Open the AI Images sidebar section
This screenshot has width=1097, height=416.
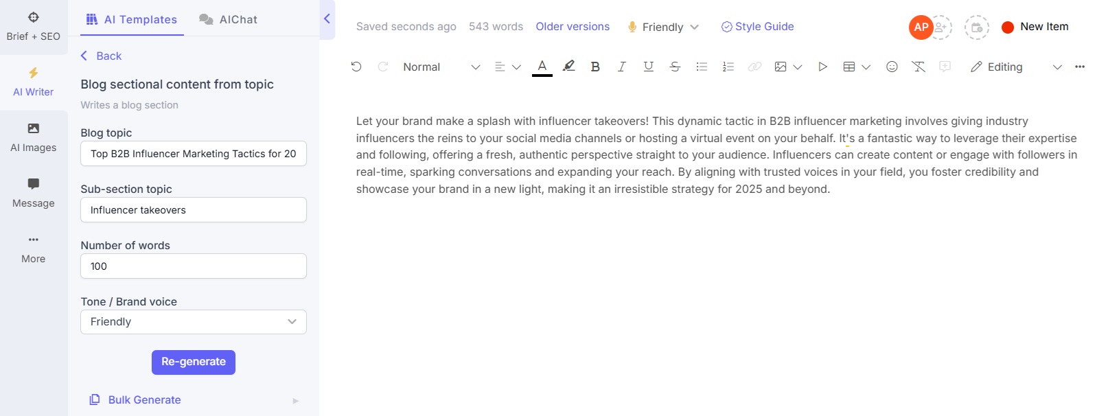(x=34, y=138)
